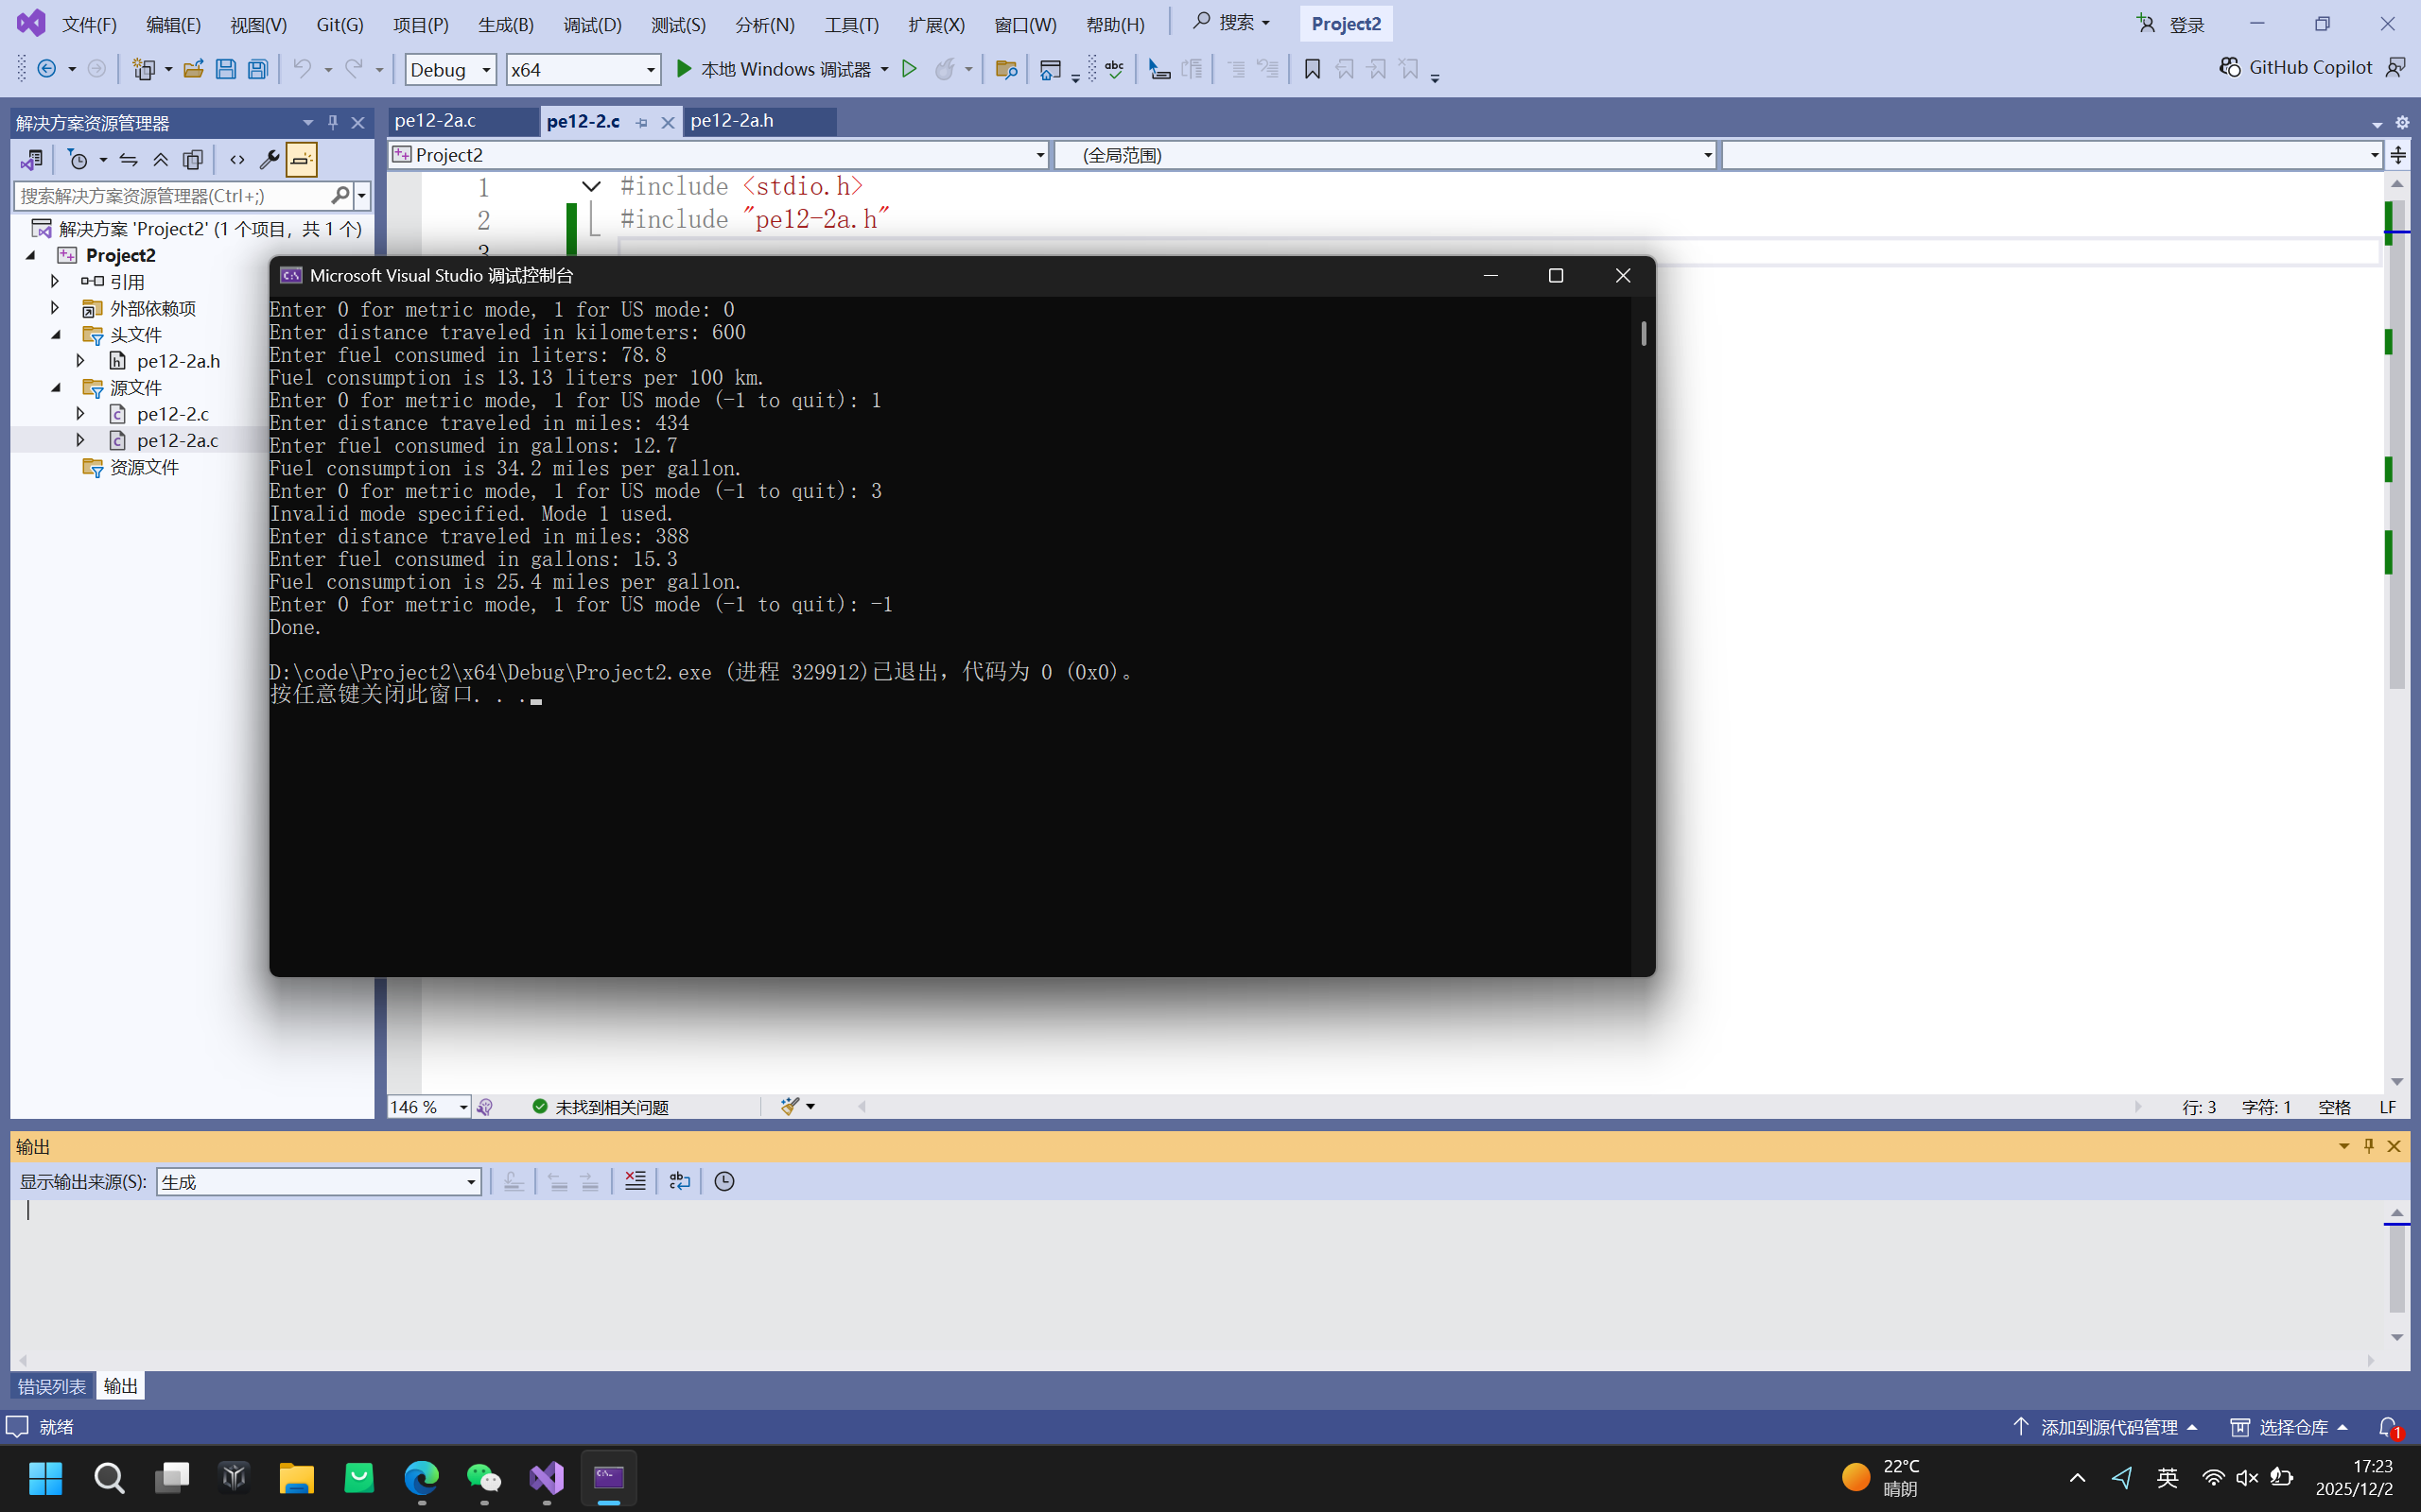This screenshot has width=2421, height=1512.
Task: Click the Solution Explorer search field
Action: pos(170,196)
